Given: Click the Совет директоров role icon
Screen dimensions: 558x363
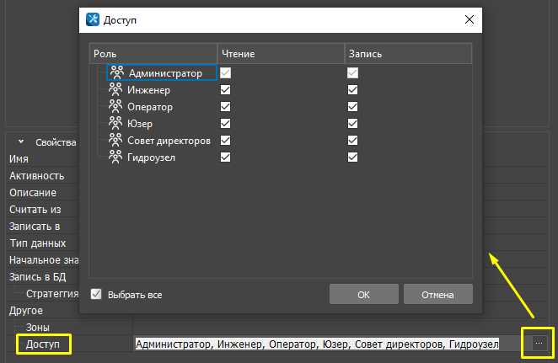Looking at the screenshot, I should coord(116,141).
